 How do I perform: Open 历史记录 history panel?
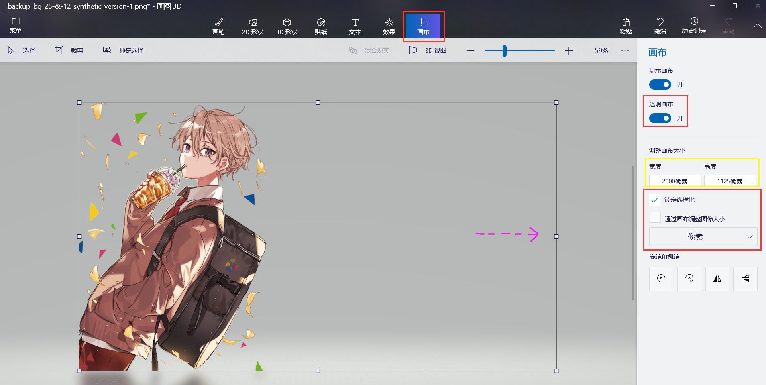pyautogui.click(x=694, y=25)
